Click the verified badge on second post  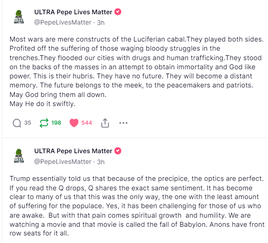click(x=118, y=151)
